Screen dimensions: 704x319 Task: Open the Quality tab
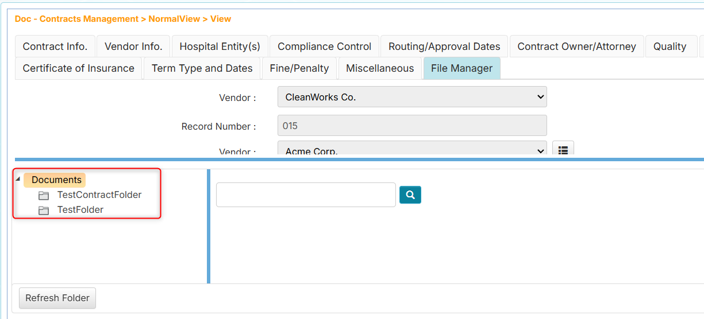(670, 46)
